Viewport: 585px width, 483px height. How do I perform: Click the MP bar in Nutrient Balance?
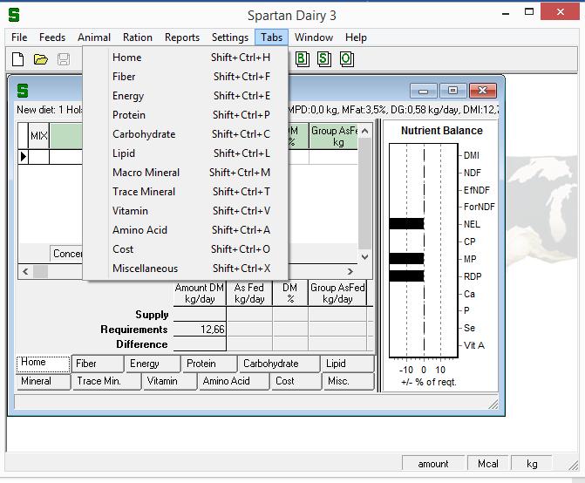tap(406, 258)
